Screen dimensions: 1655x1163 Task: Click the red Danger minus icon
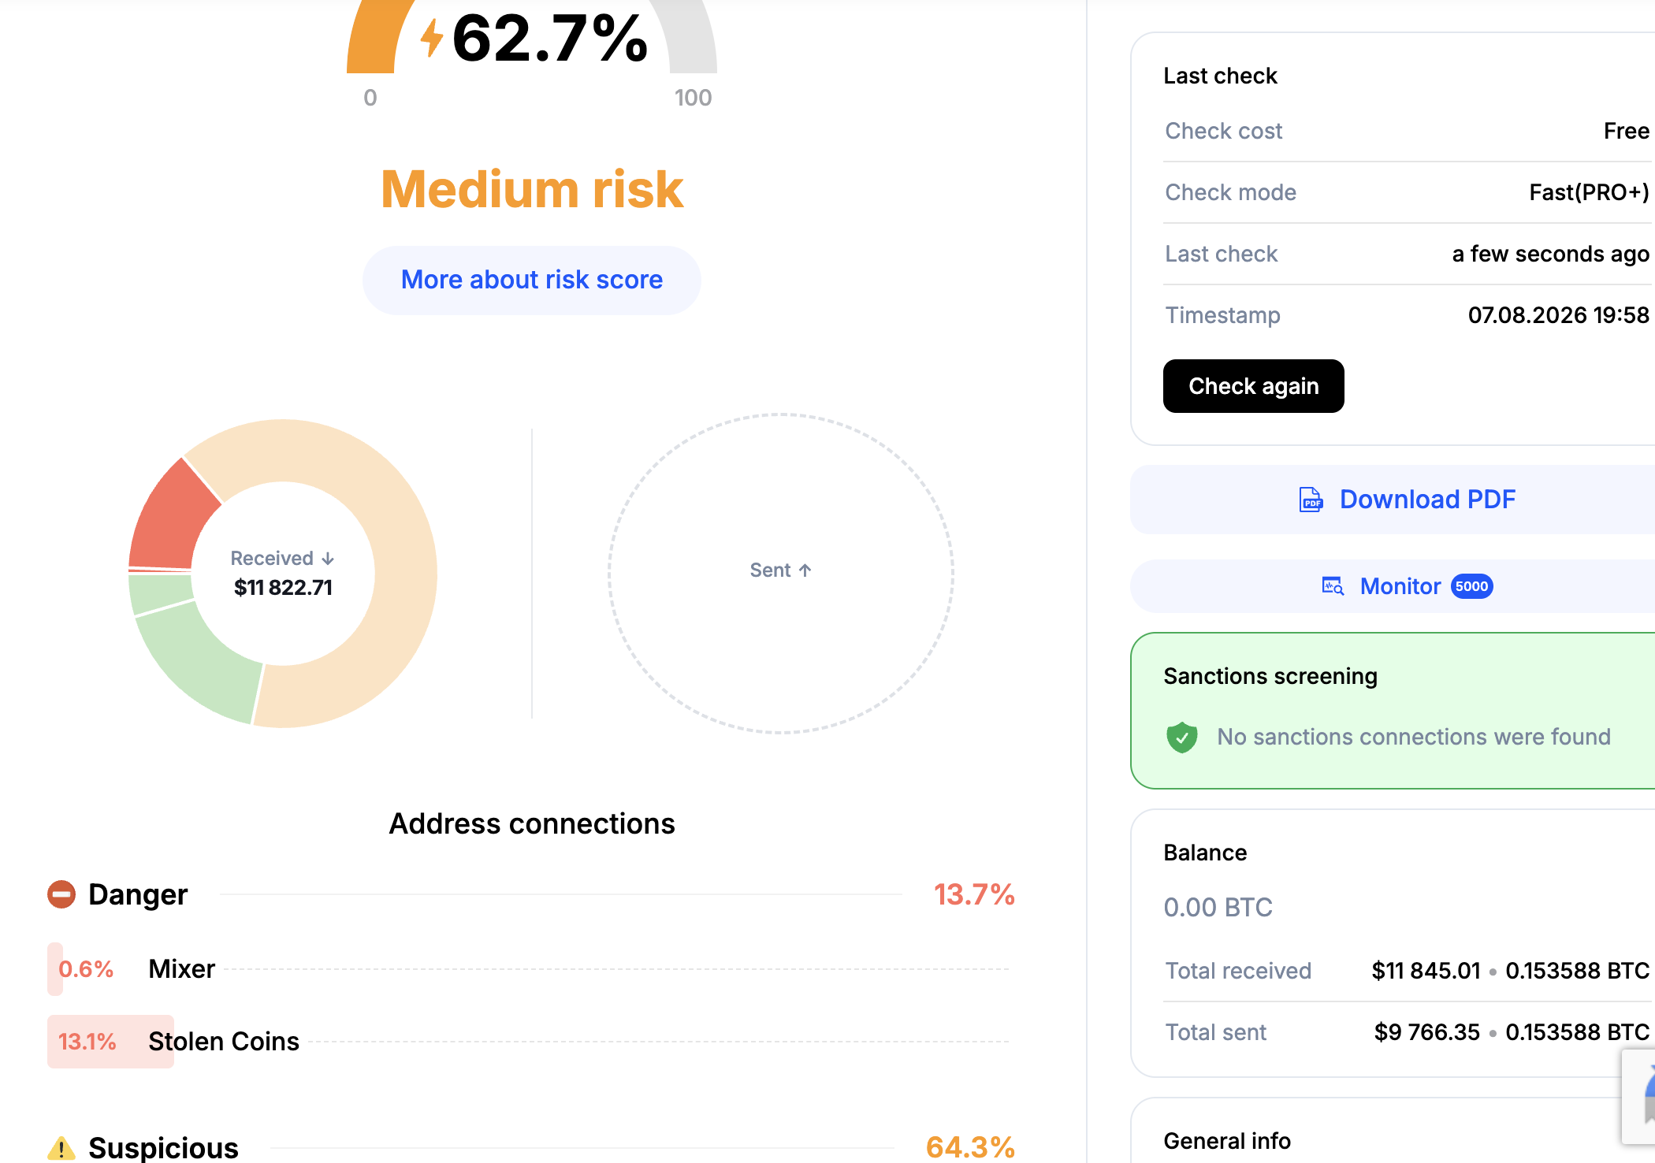(61, 894)
